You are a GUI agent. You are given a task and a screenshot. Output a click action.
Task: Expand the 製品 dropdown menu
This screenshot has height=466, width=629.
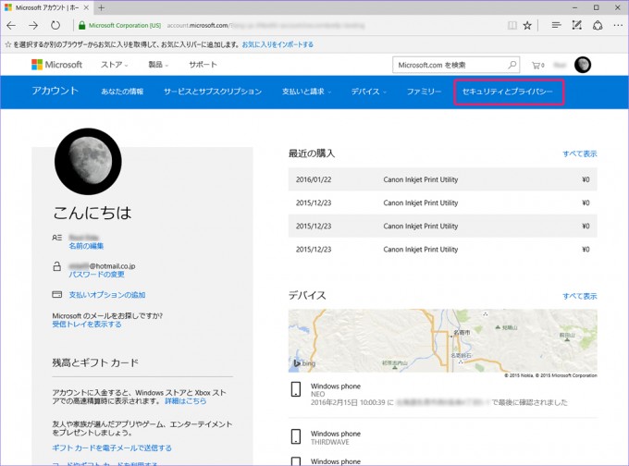coord(158,65)
